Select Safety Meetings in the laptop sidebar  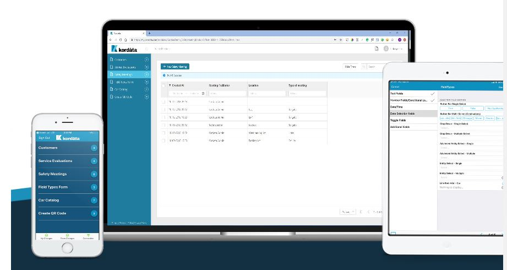click(x=123, y=74)
